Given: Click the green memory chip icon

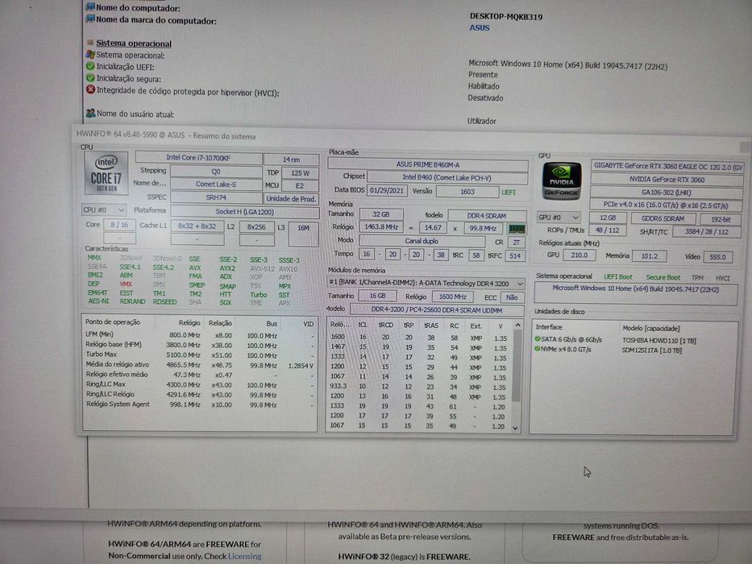Looking at the screenshot, I should click(x=517, y=230).
